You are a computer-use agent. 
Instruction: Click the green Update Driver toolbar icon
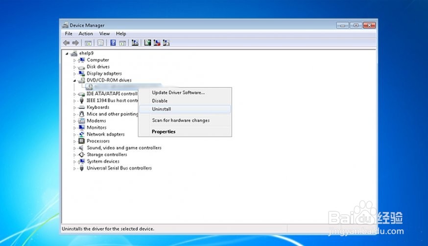(147, 43)
